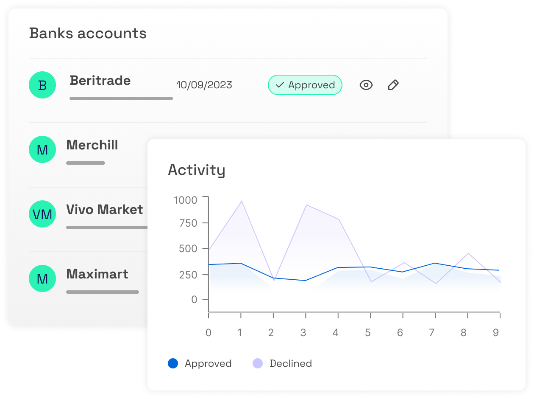
Task: Click the Banks accounts heading
Action: (x=88, y=33)
